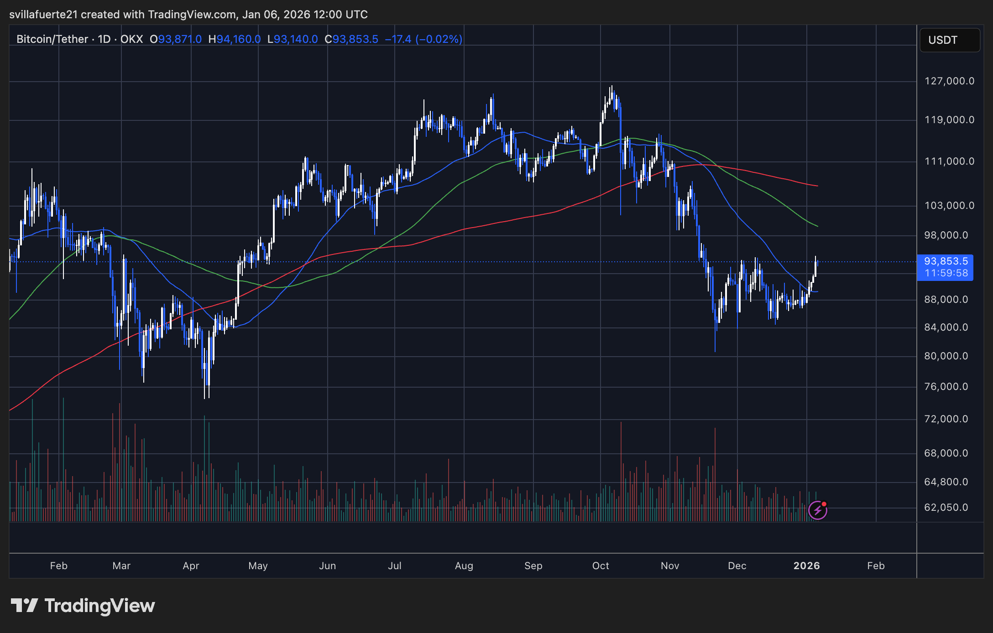Click the red moving average line end
The image size is (993, 633).
point(816,186)
